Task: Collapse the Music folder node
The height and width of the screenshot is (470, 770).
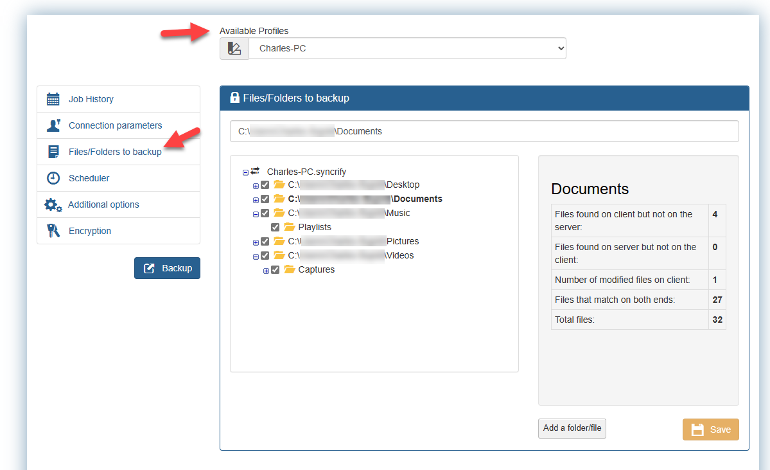Action: [x=256, y=214]
